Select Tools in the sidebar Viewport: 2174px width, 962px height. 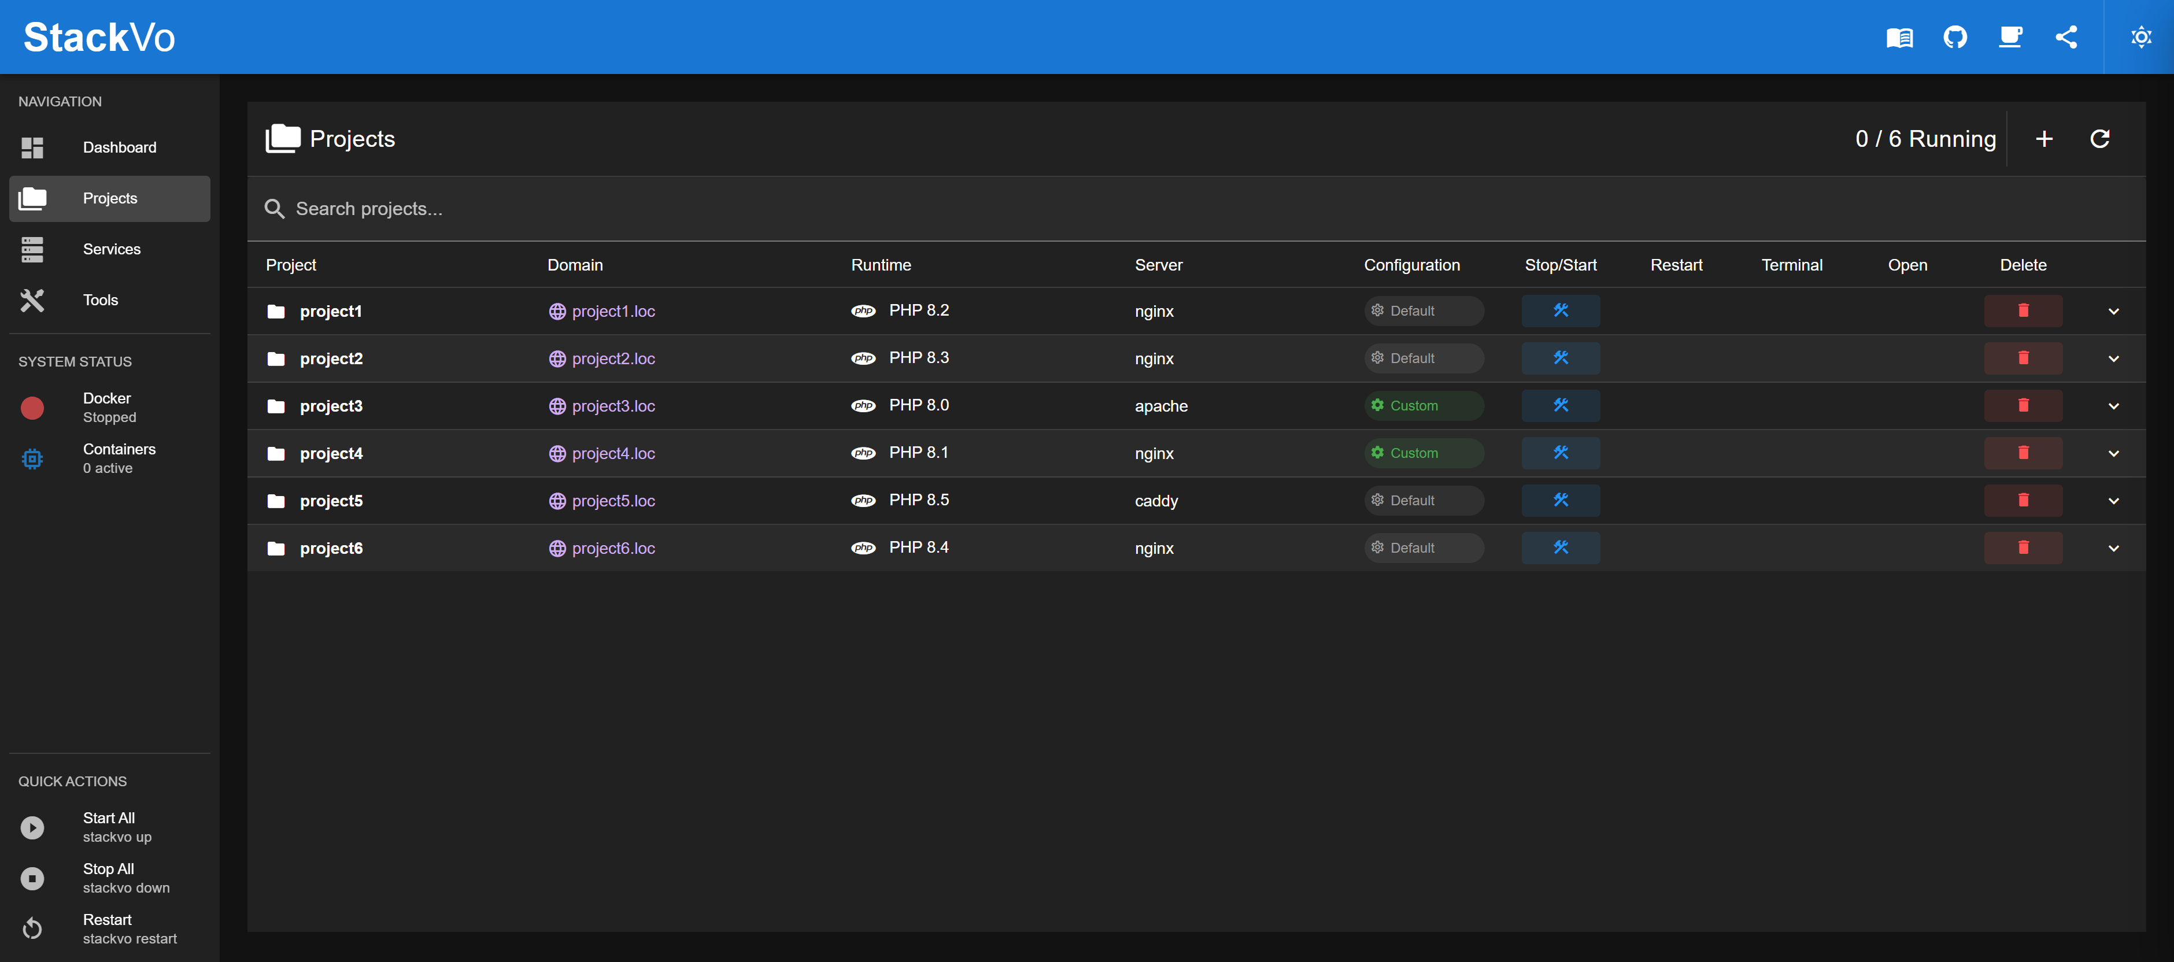pos(99,299)
